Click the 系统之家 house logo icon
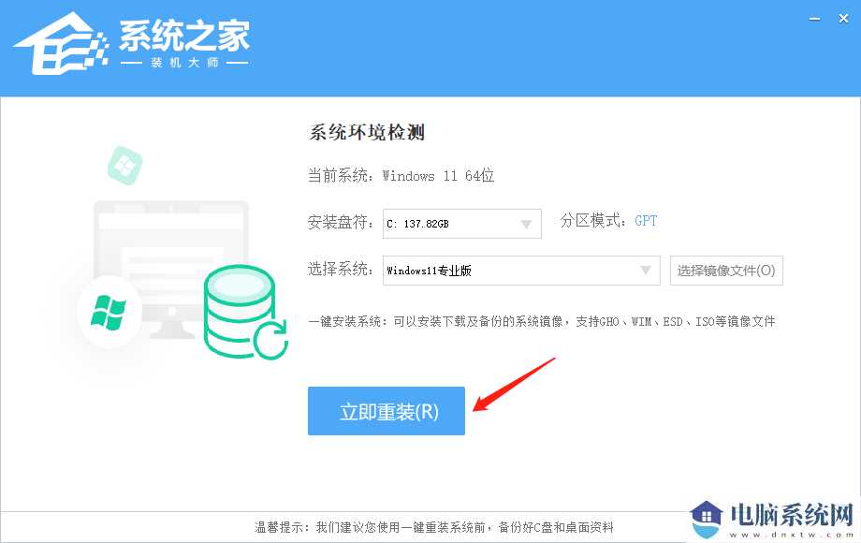This screenshot has width=861, height=543. tap(61, 44)
